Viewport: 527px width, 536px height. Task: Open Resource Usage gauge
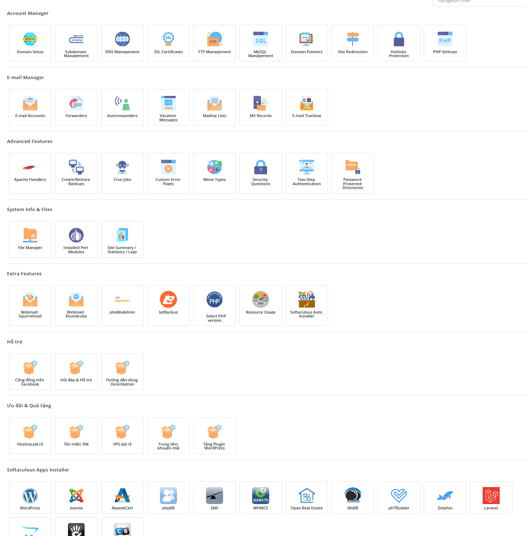tap(261, 305)
